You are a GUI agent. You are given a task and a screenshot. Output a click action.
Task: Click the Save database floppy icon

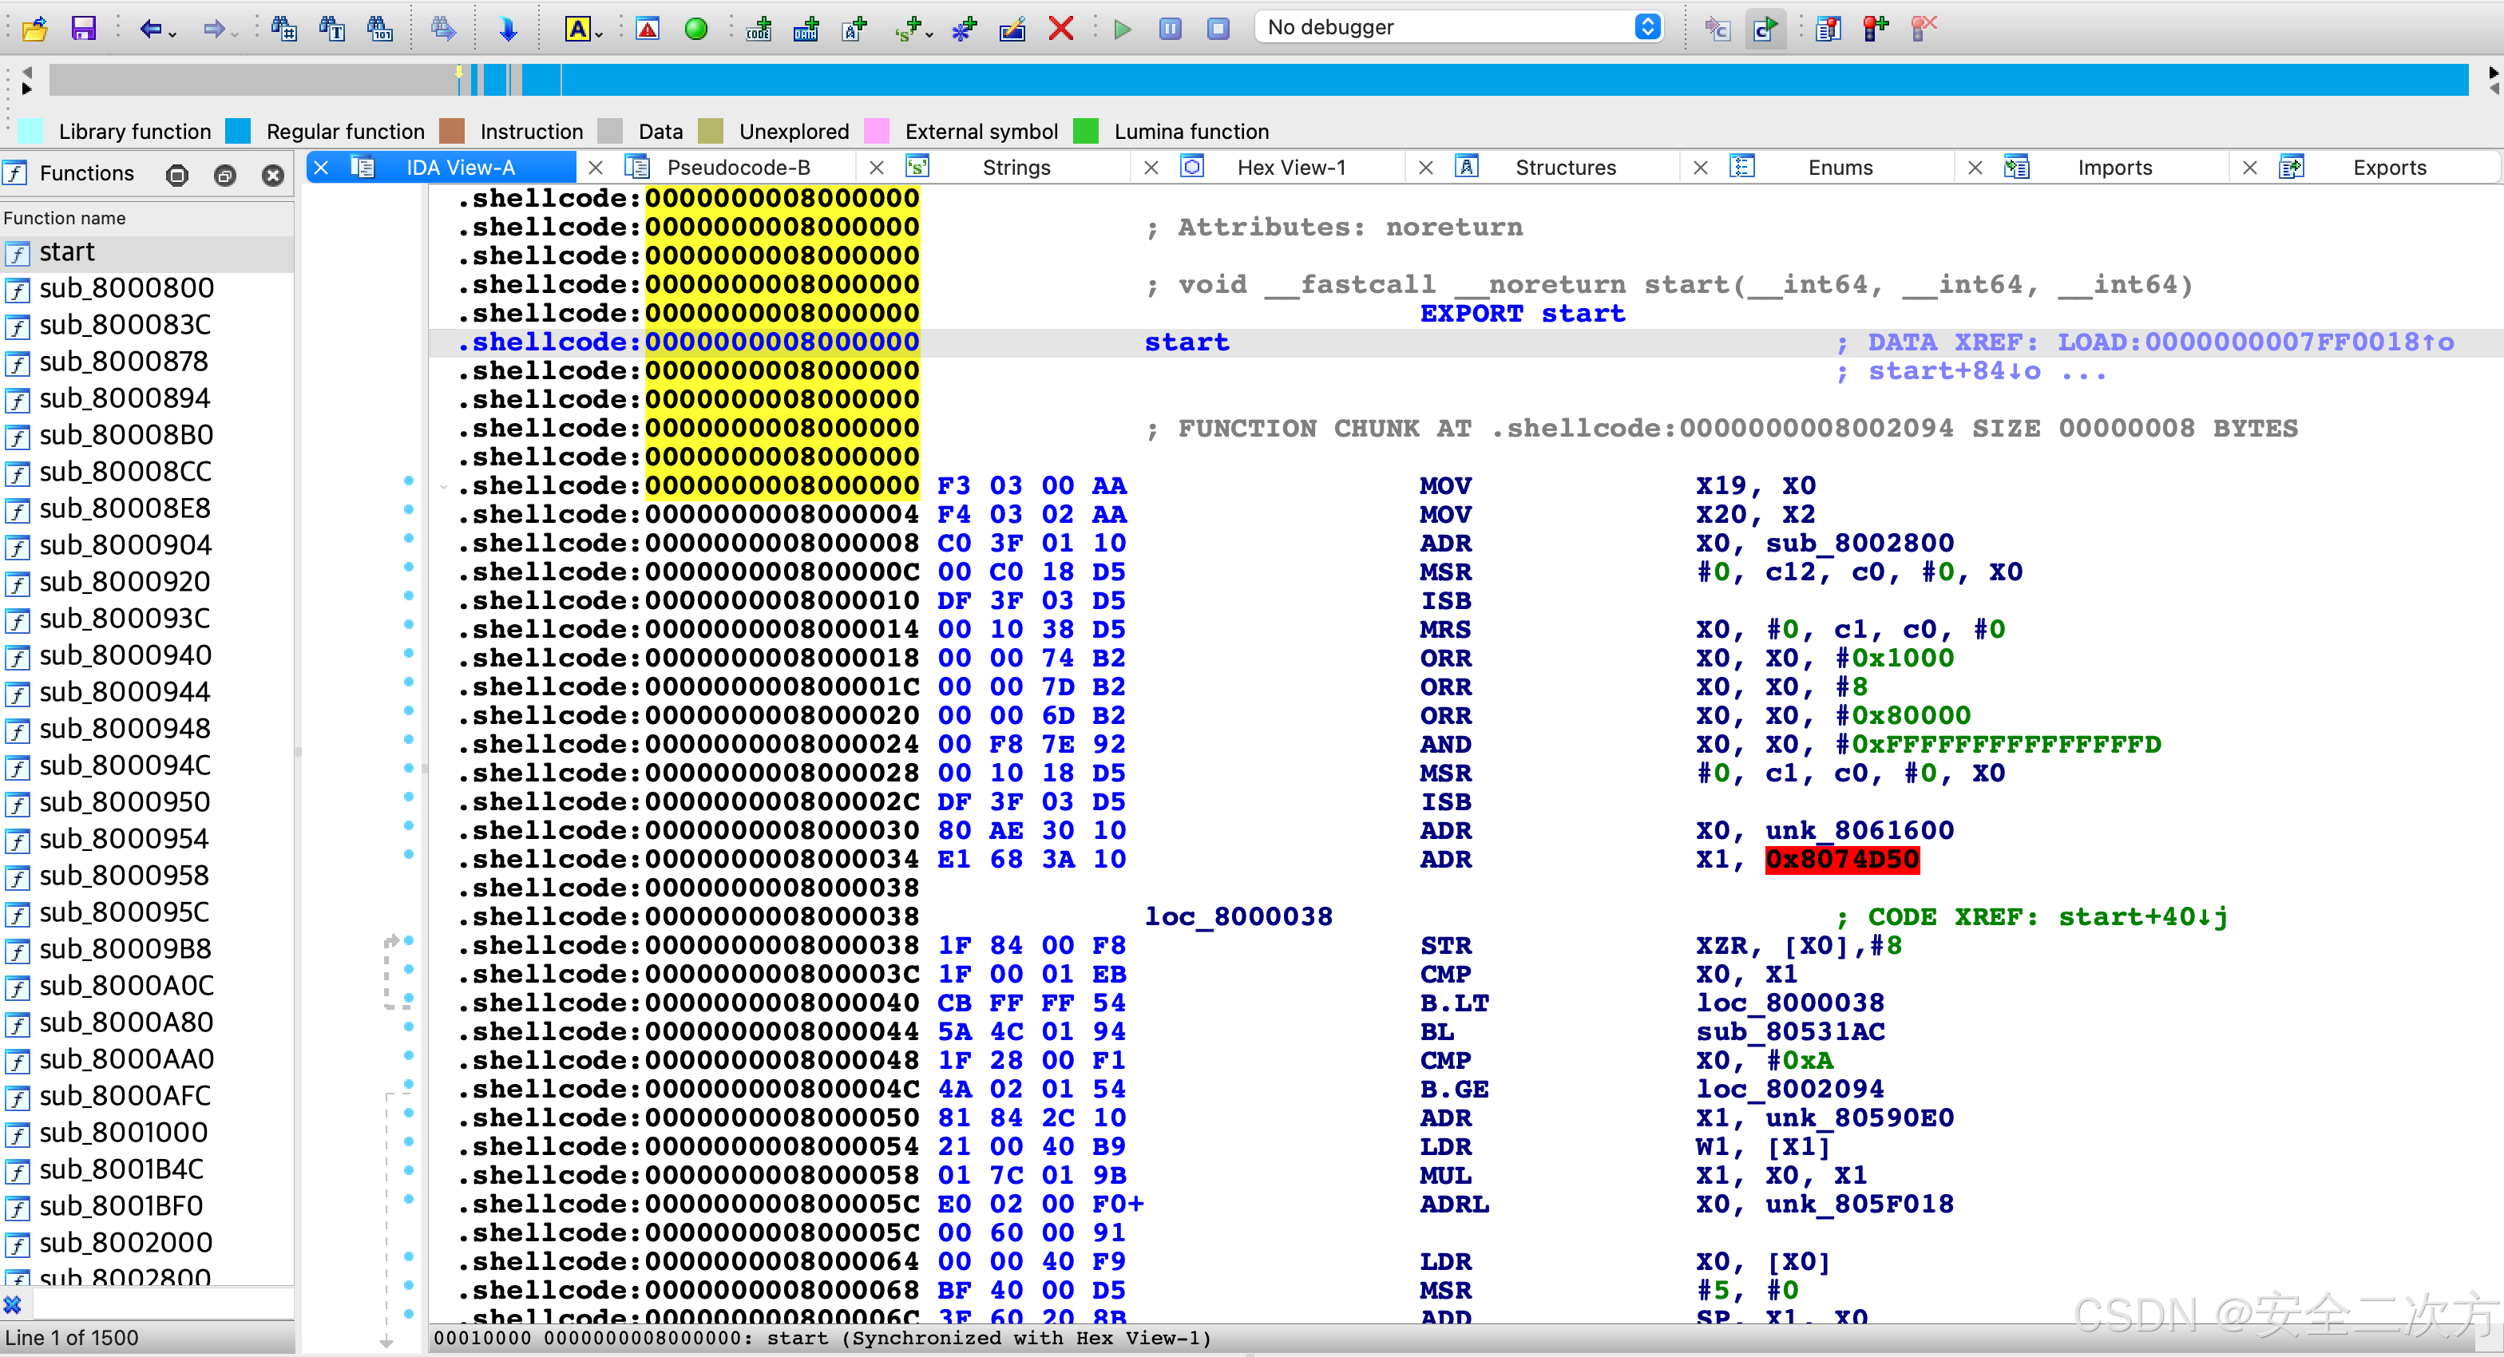pyautogui.click(x=84, y=28)
